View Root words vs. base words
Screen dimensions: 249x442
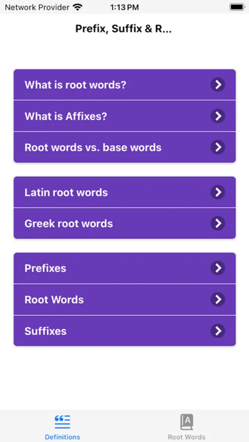(125, 147)
